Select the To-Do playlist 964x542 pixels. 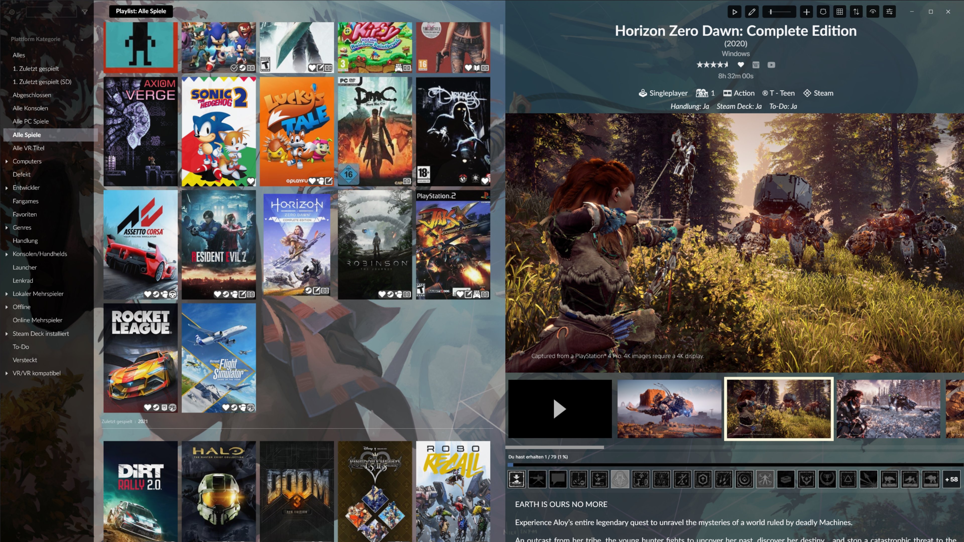[21, 347]
